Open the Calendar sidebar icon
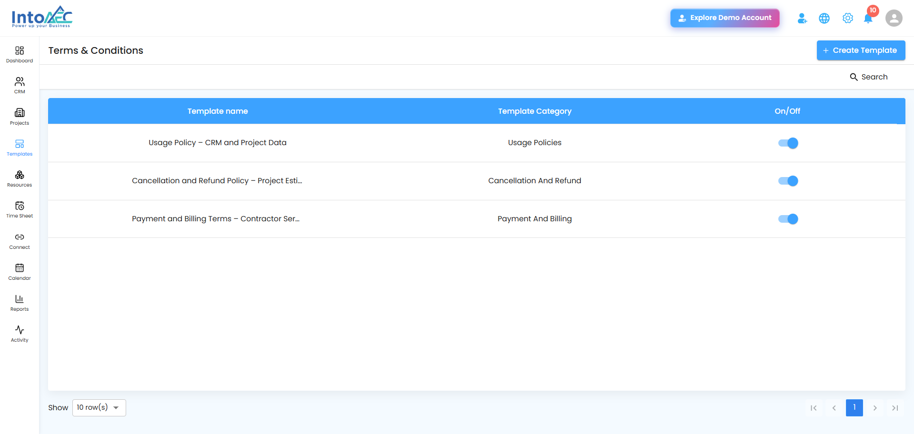The image size is (914, 434). (20, 268)
